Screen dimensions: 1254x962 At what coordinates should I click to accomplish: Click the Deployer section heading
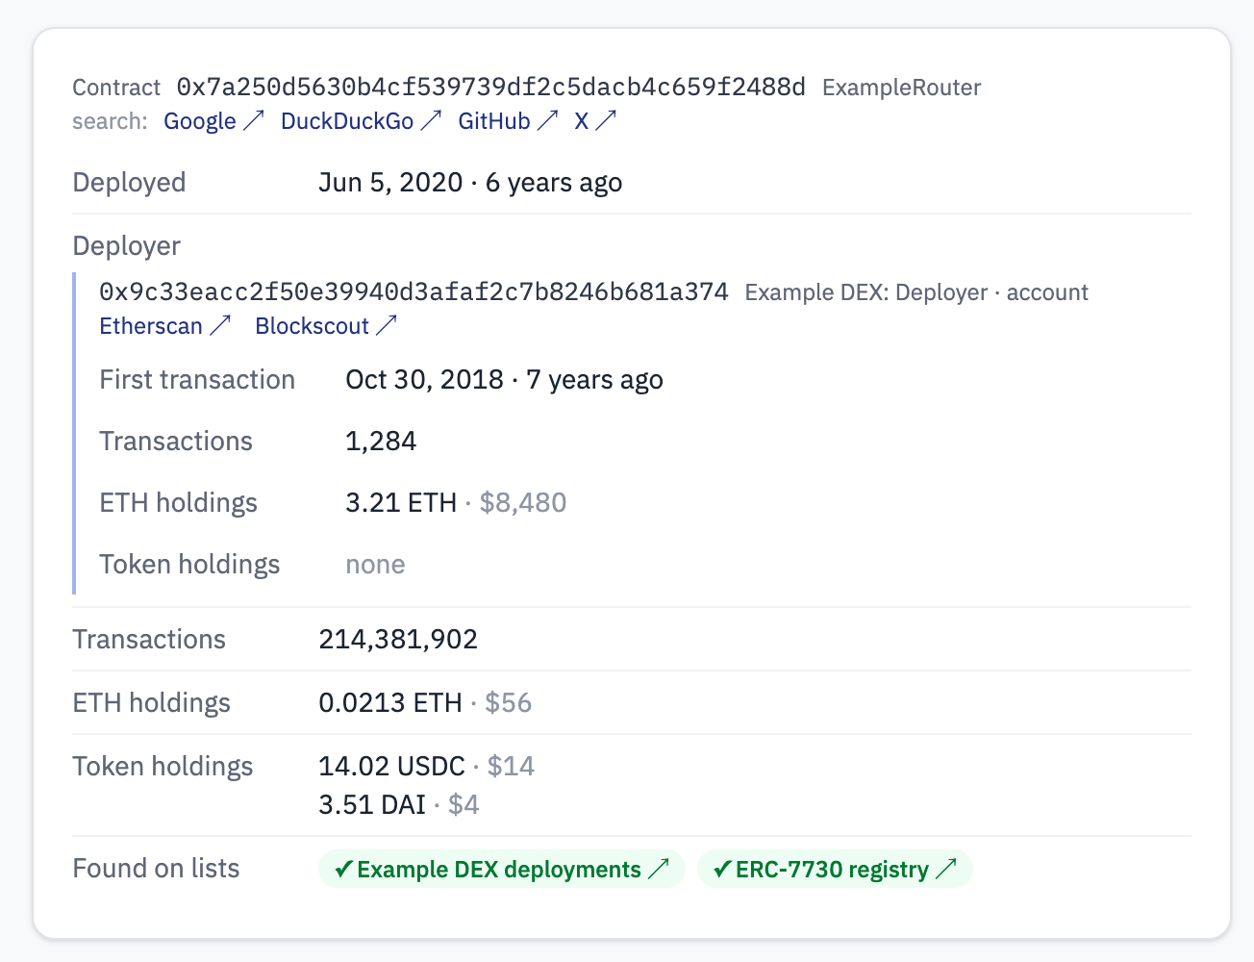click(126, 246)
